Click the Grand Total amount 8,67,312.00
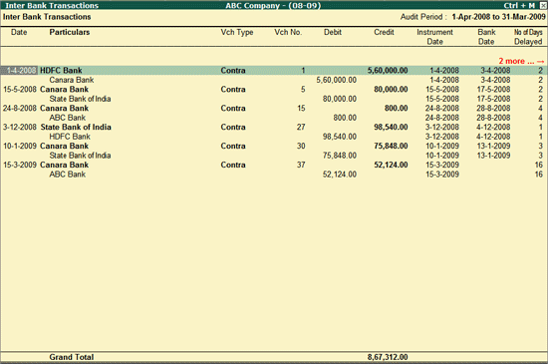The height and width of the screenshot is (364, 548). point(388,357)
